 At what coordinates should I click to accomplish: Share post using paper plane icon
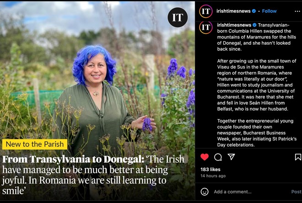pyautogui.click(x=231, y=157)
